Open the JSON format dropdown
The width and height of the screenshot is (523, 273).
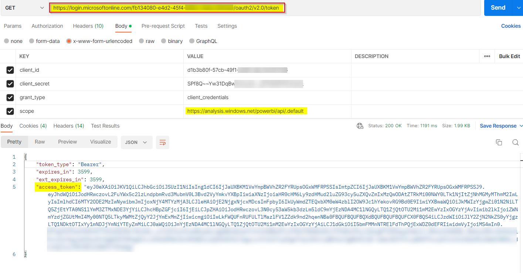pos(136,142)
